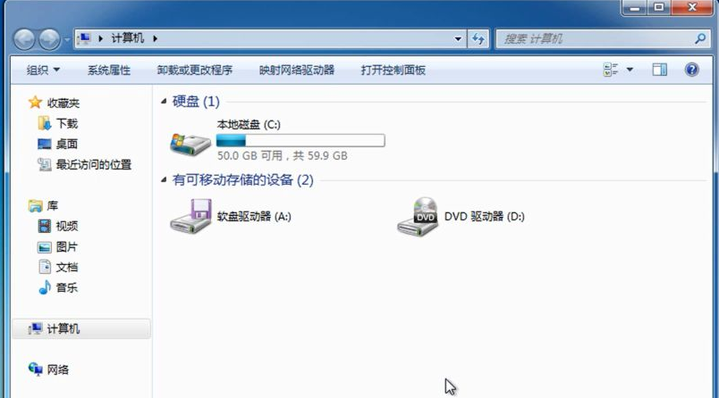Collapse the 硬盘 (1) group
The image size is (719, 398).
(164, 101)
